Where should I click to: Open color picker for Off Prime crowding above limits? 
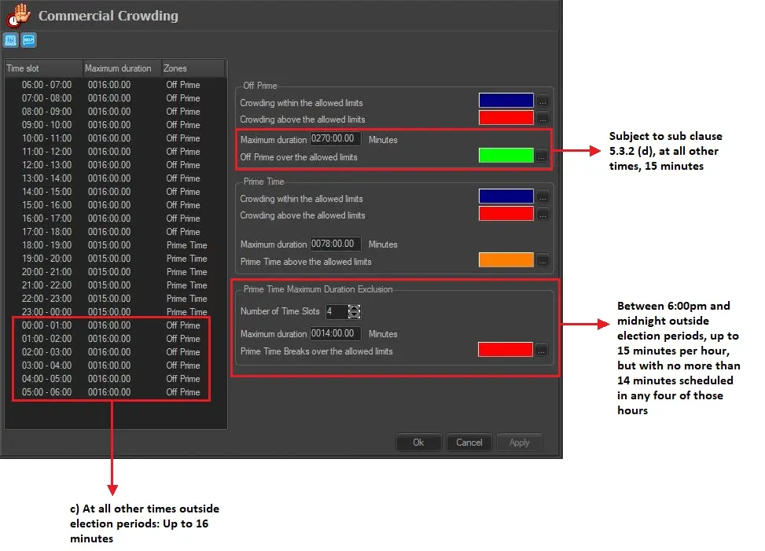(542, 118)
